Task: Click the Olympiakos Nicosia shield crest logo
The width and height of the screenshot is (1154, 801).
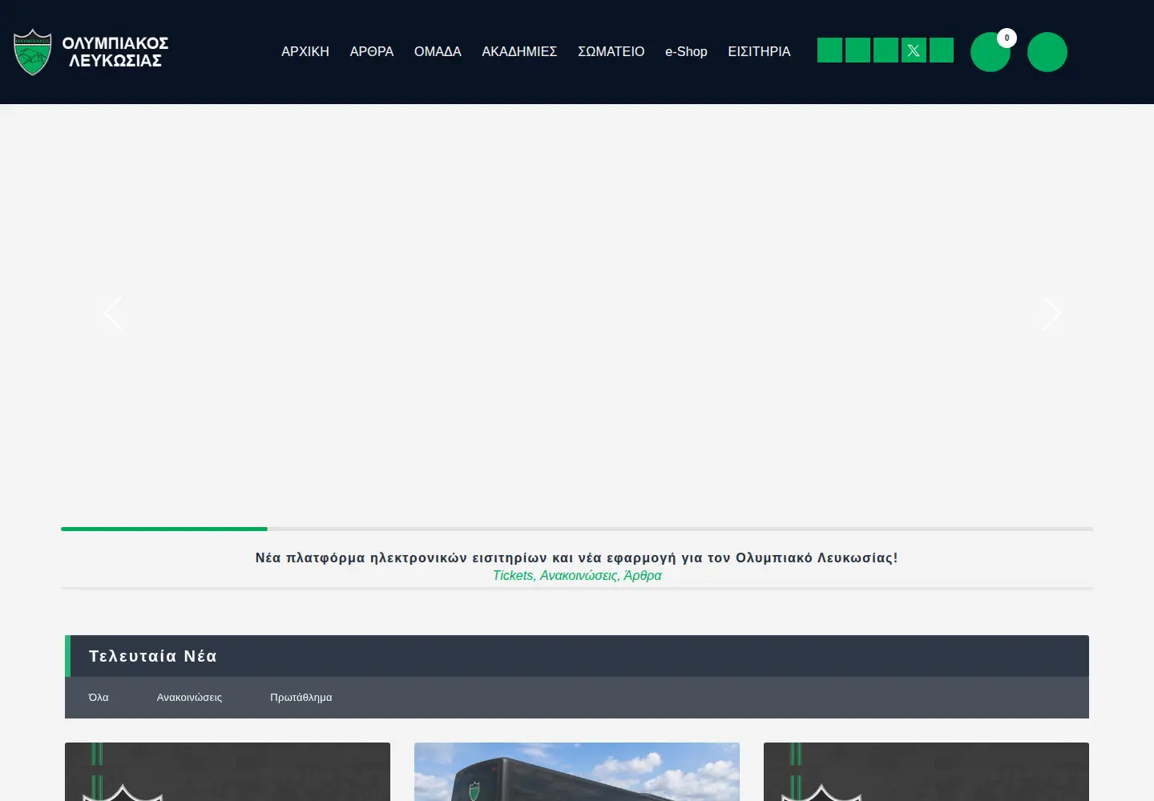Action: click(x=33, y=52)
